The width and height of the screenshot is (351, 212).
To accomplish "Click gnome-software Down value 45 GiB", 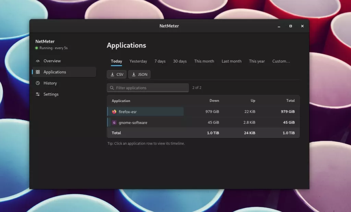I will click(213, 122).
